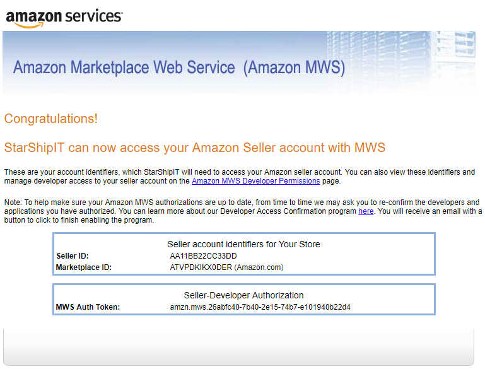Click the Amazon Marketplace Web Service banner title
The width and height of the screenshot is (485, 369).
(x=178, y=67)
